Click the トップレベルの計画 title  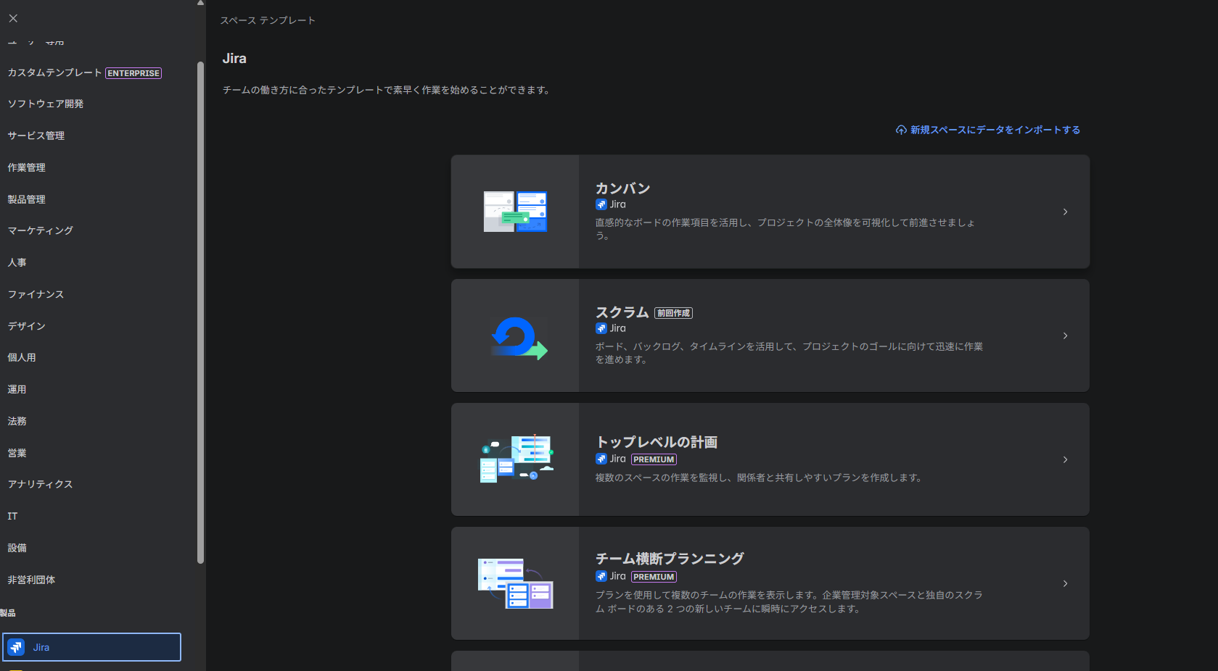pyautogui.click(x=657, y=442)
